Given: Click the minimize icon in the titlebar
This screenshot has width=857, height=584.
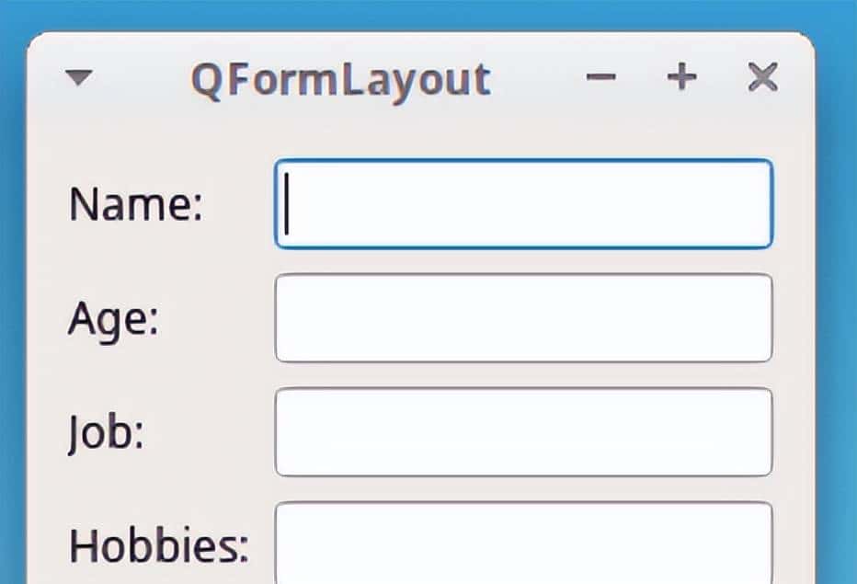Looking at the screenshot, I should tap(602, 78).
